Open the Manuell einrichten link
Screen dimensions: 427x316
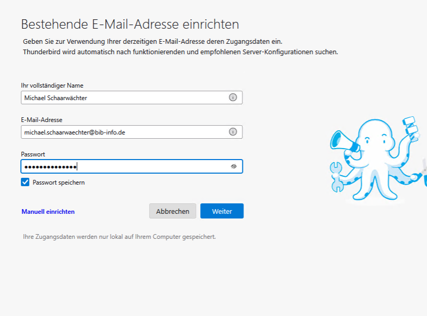point(48,212)
